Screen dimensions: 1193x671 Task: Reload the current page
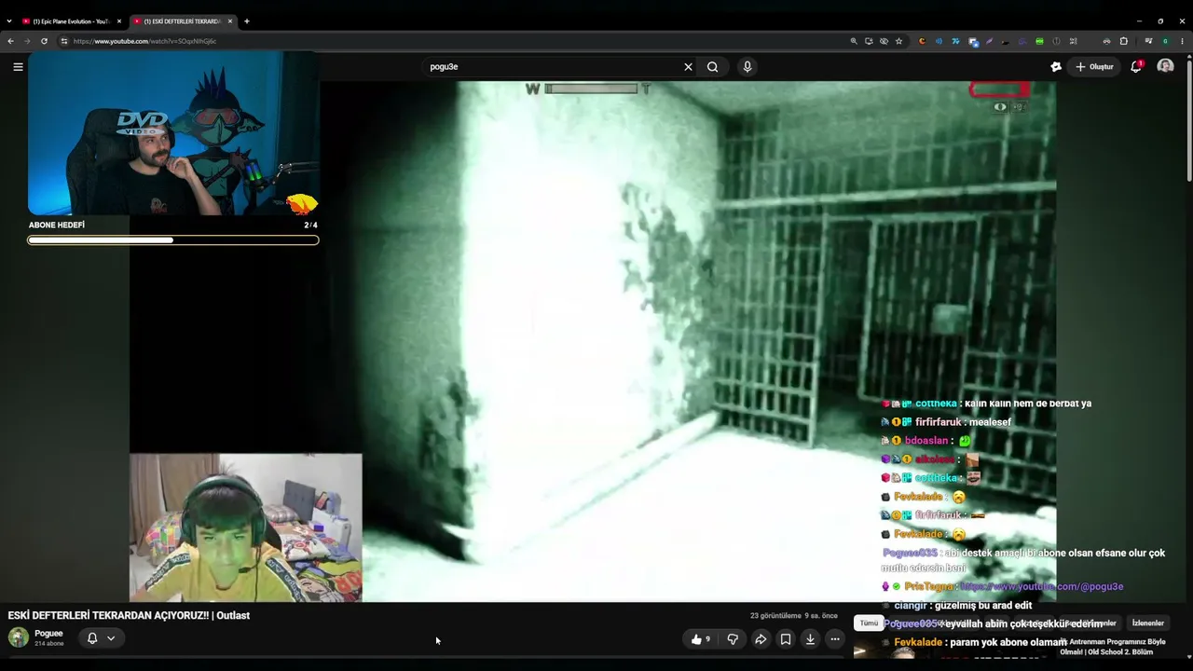point(44,41)
